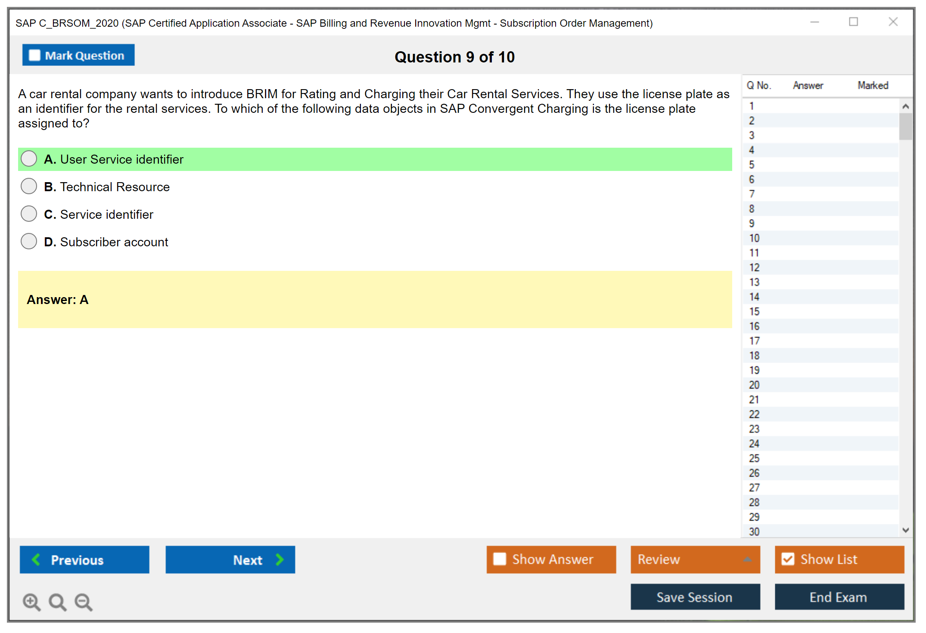
Task: Click the reset zoom magnifier icon
Action: (57, 602)
